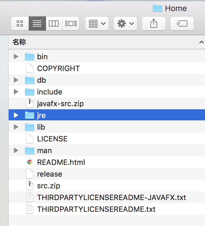Select the src.zip file name
Viewport: 205px width, 226px height.
coord(48,186)
